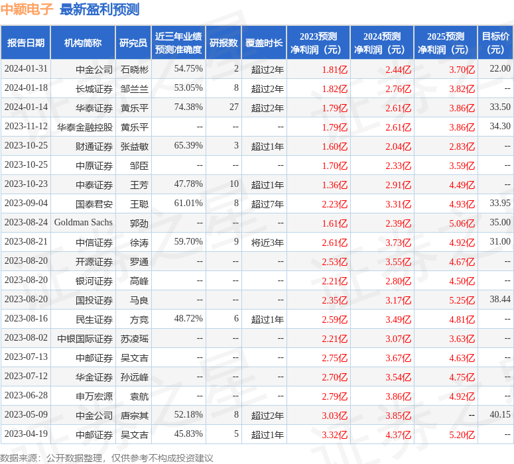Click the 覆盖时长 column header
This screenshot has height=464, width=514.
coord(264,43)
